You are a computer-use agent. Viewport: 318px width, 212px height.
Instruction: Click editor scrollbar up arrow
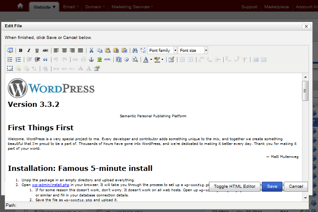click(305, 77)
